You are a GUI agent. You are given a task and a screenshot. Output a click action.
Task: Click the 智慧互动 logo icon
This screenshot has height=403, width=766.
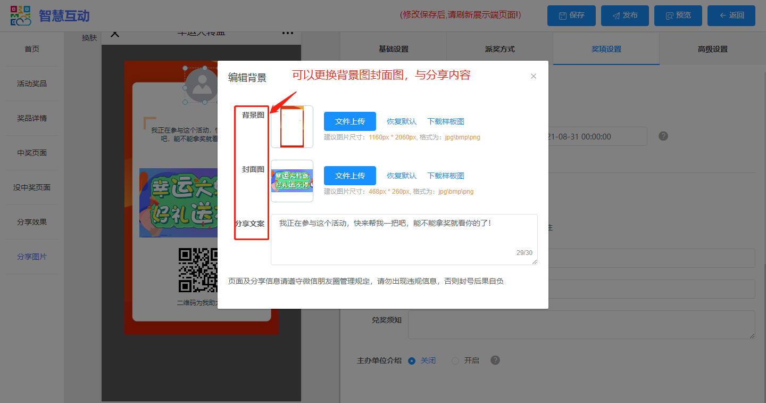point(21,15)
